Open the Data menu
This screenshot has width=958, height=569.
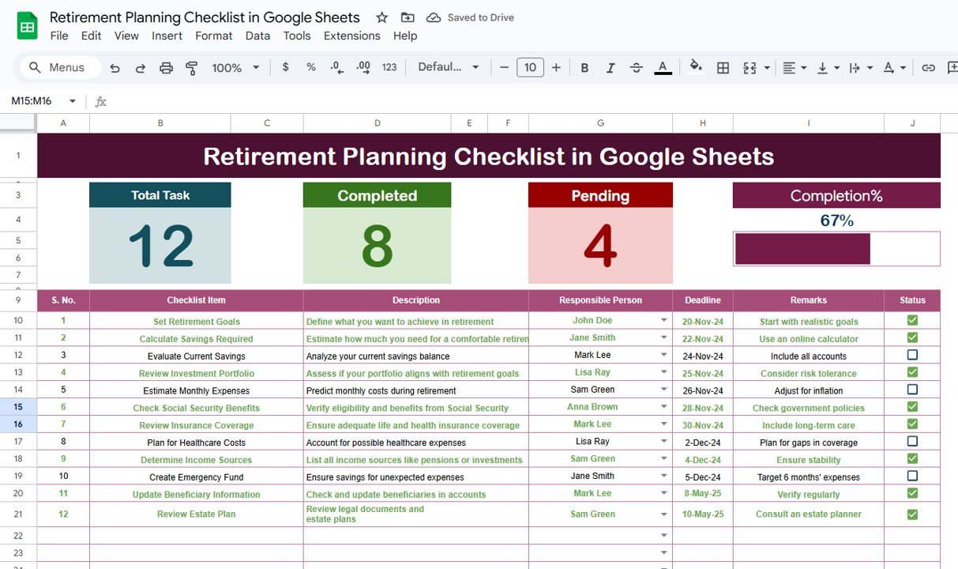click(257, 36)
